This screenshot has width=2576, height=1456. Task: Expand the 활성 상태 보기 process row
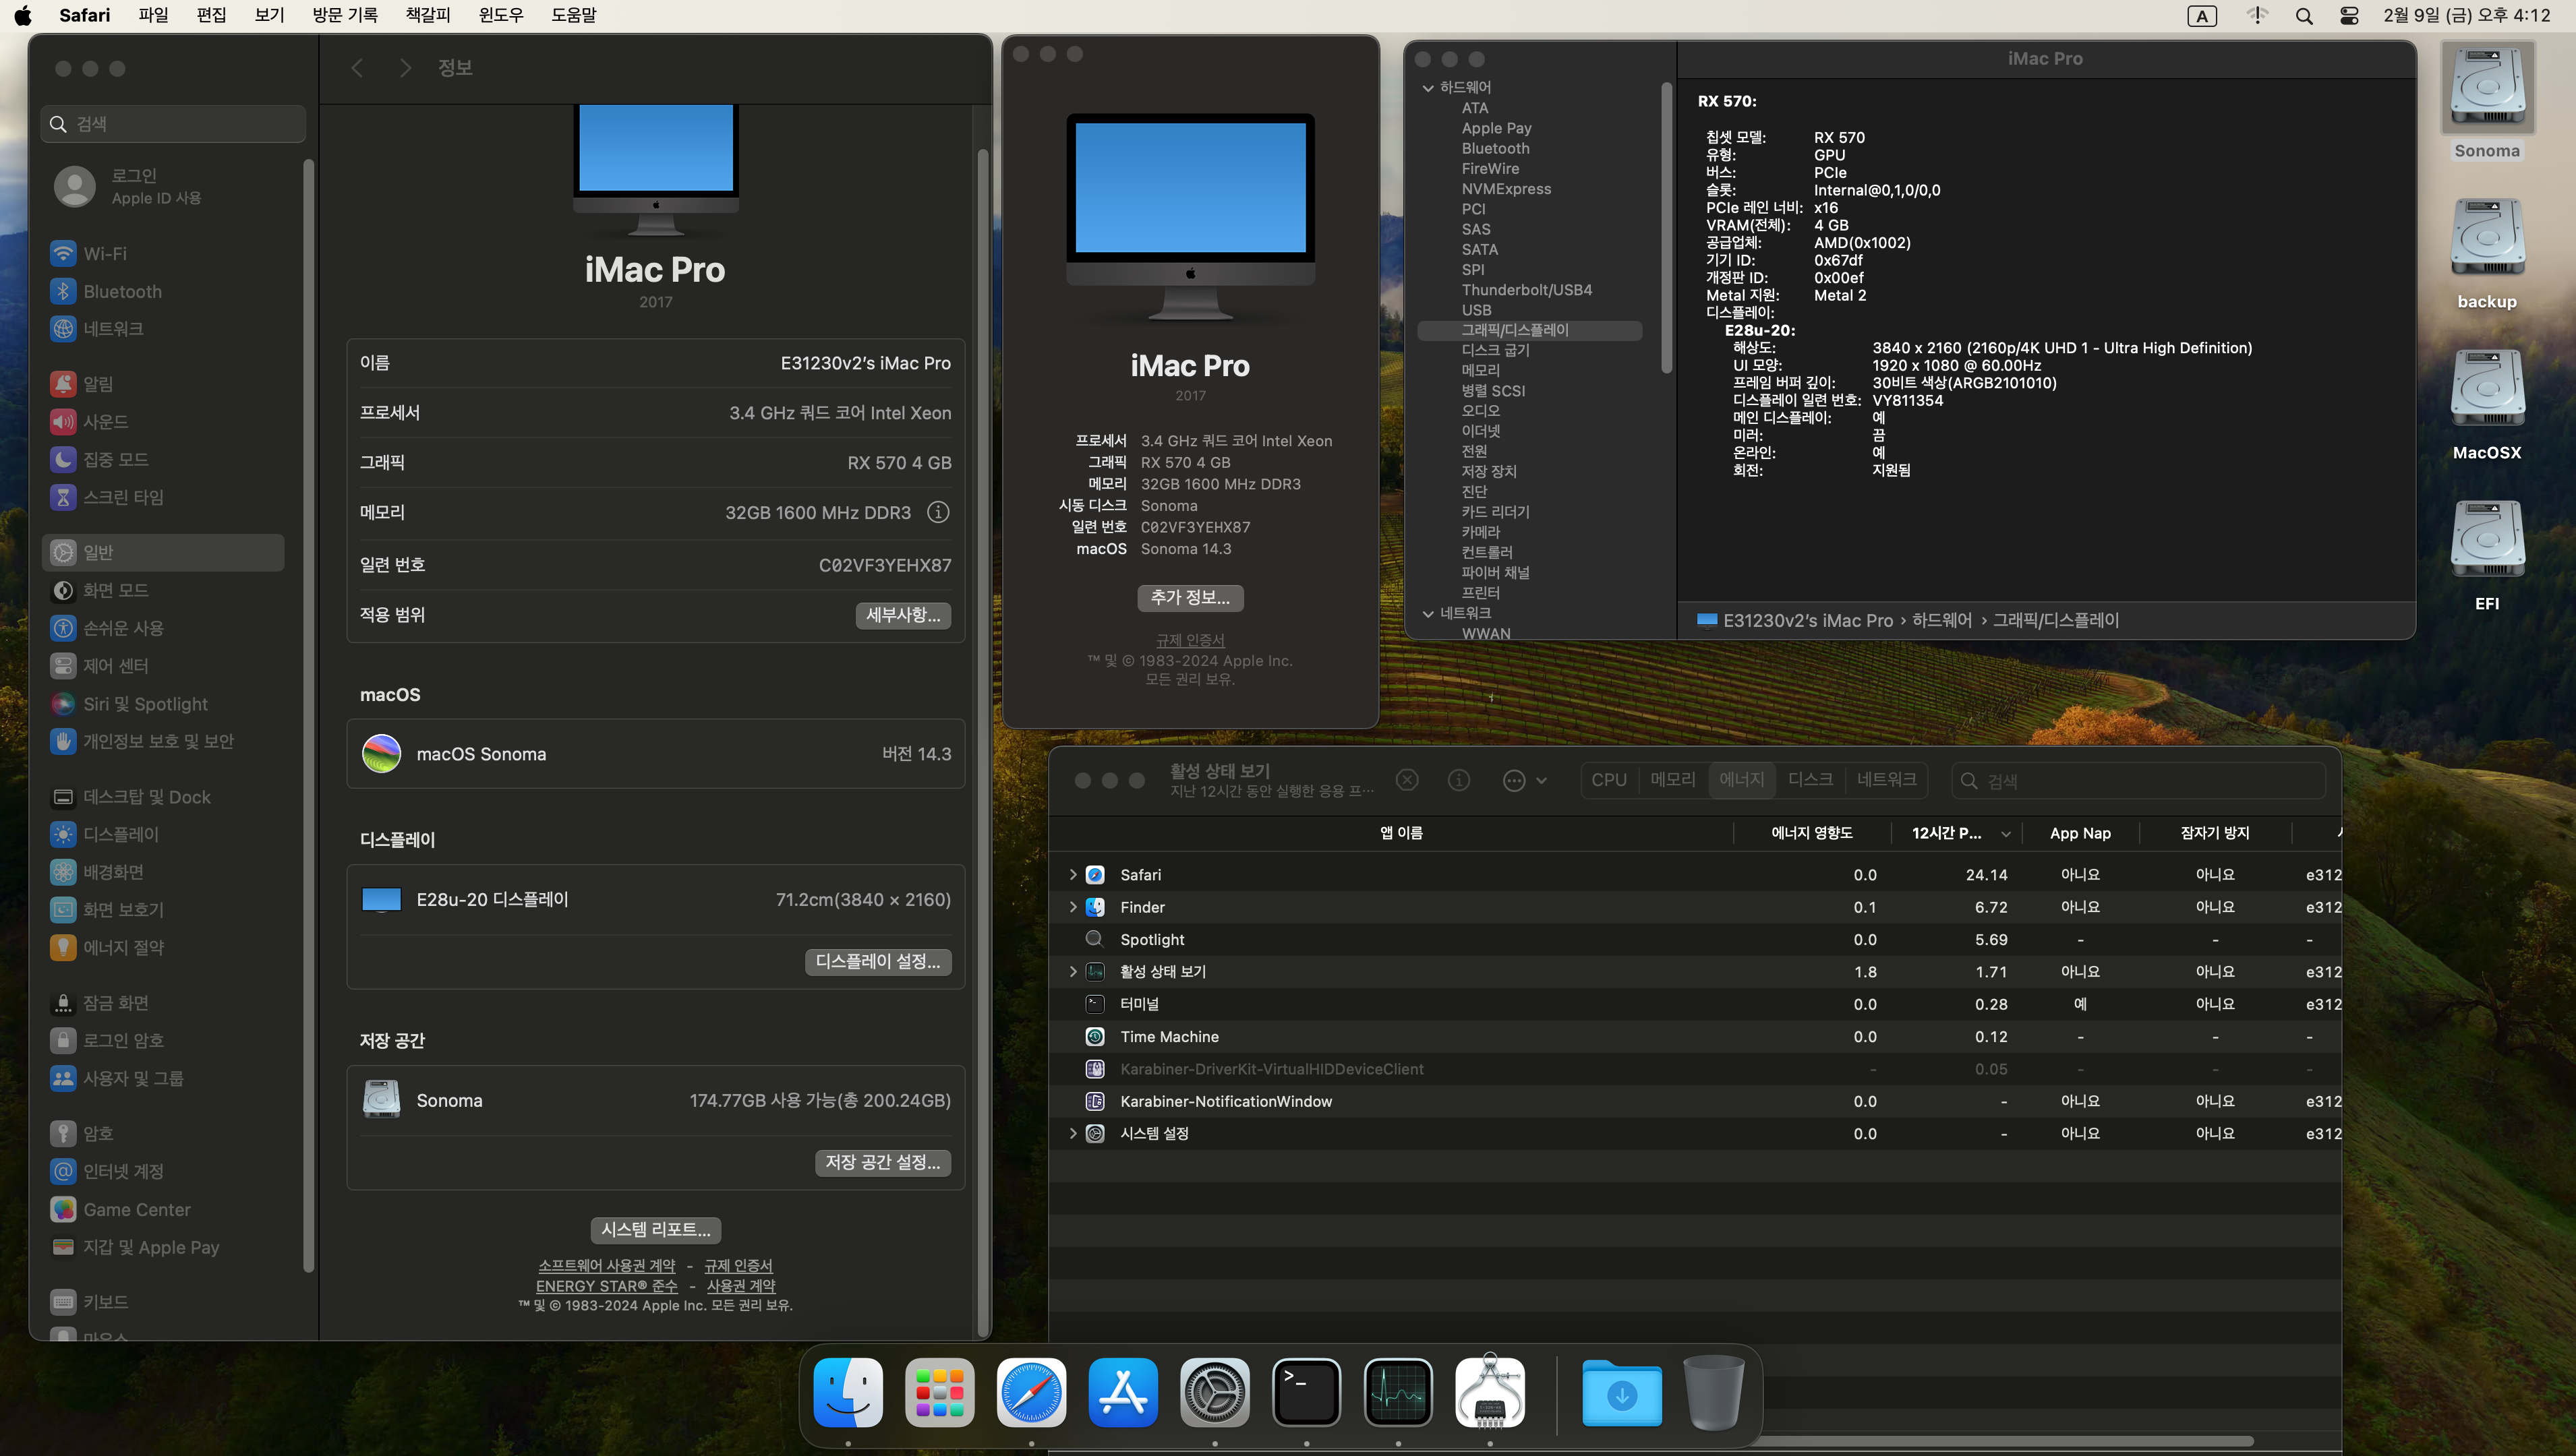coord(1072,972)
